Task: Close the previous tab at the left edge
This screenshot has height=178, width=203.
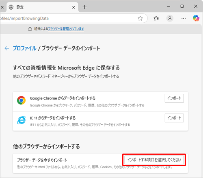Action: click(x=2, y=7)
